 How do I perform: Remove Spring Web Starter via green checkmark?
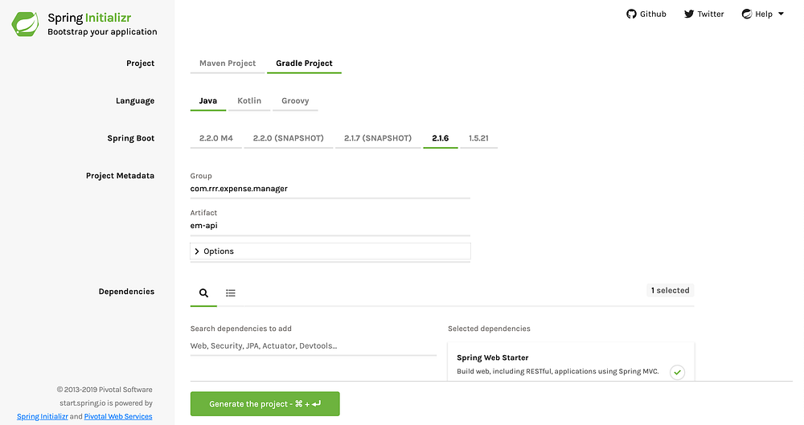point(677,372)
